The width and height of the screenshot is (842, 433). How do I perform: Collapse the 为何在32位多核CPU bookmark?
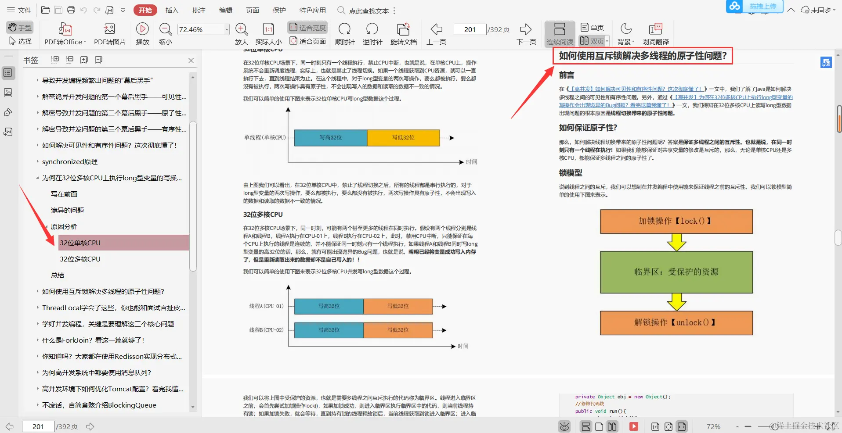click(x=37, y=178)
